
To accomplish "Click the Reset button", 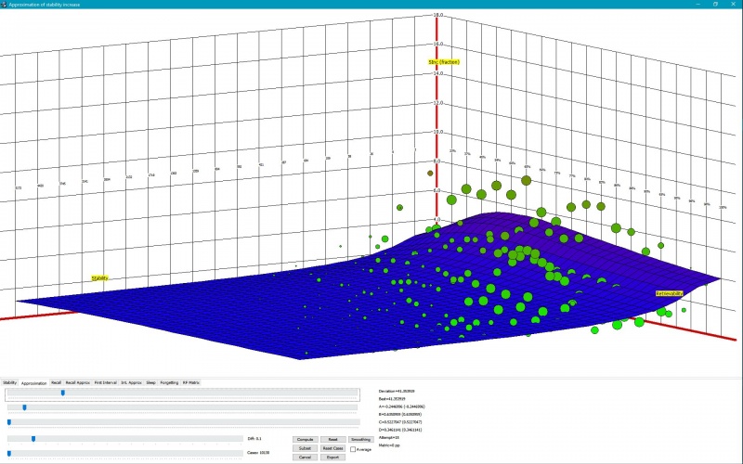I will pyautogui.click(x=332, y=439).
